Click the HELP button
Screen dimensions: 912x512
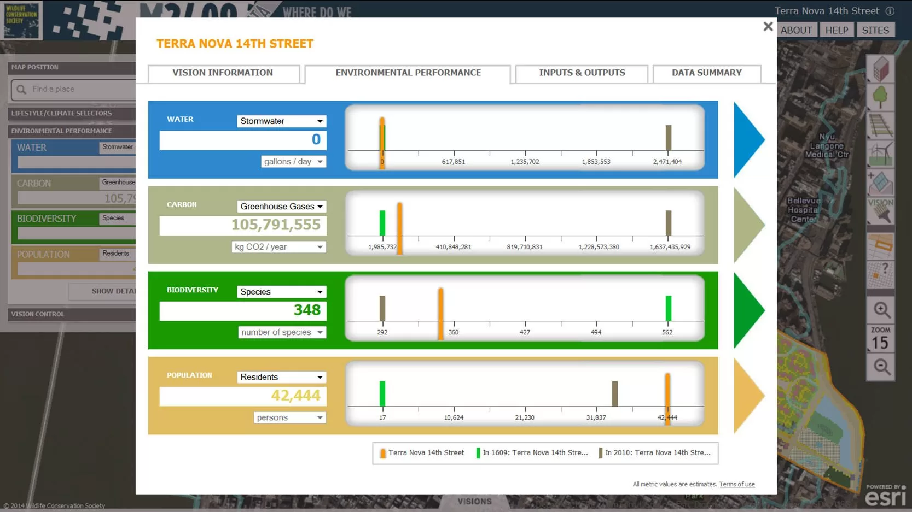[x=837, y=30]
